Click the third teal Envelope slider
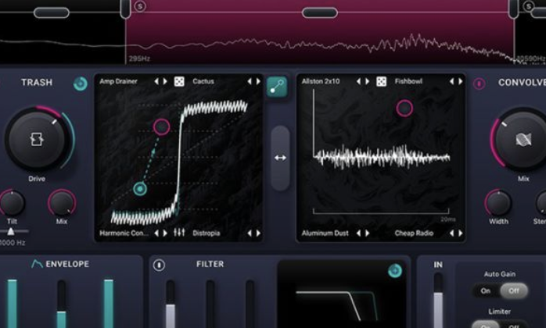 tap(108, 303)
